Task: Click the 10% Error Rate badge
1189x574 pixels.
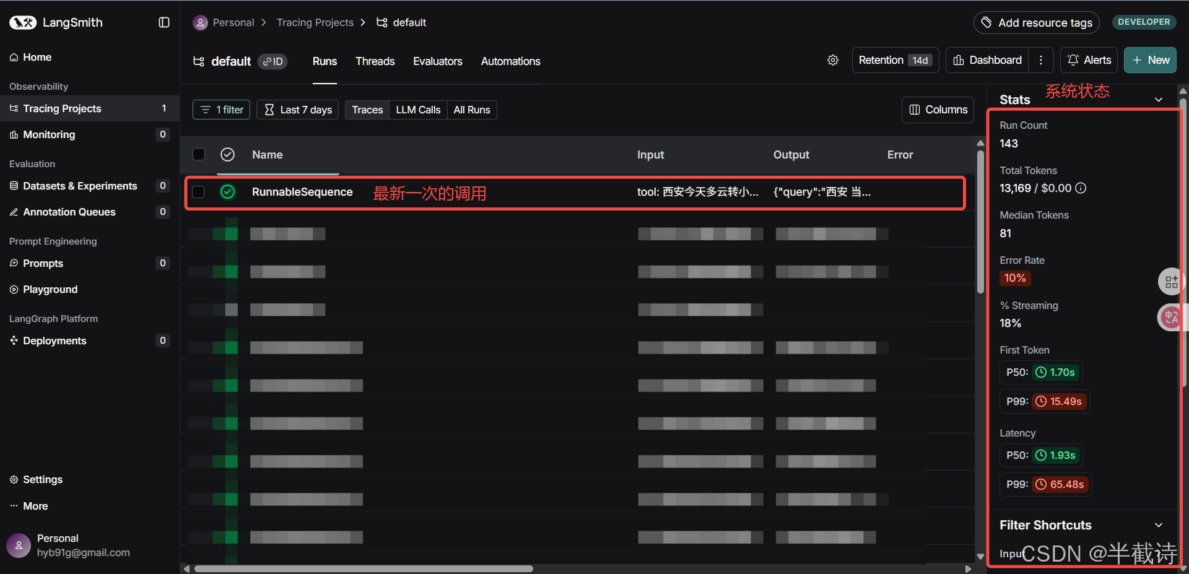Action: [x=1015, y=278]
